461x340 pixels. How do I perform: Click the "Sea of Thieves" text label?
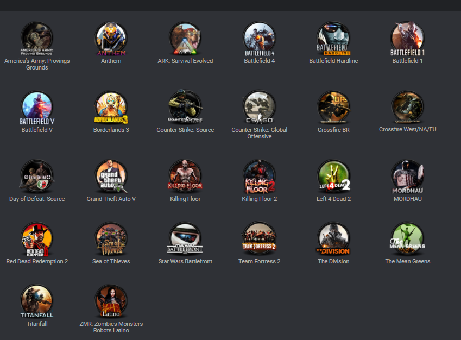click(x=111, y=261)
